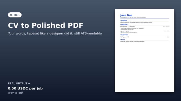Click the 'Built automated wafer test bench' bullet
181x101 pixels.
129,33
